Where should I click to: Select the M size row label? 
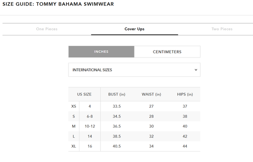point(73,126)
